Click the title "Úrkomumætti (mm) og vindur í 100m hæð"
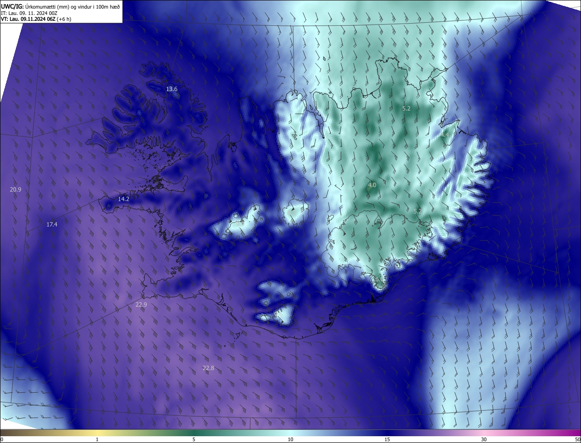 click(x=73, y=6)
